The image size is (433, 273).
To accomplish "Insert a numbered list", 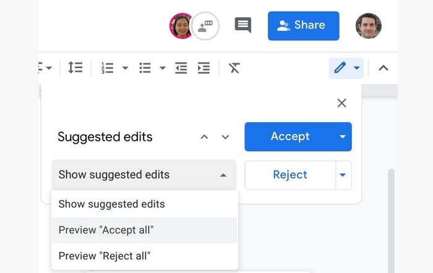I will point(108,68).
